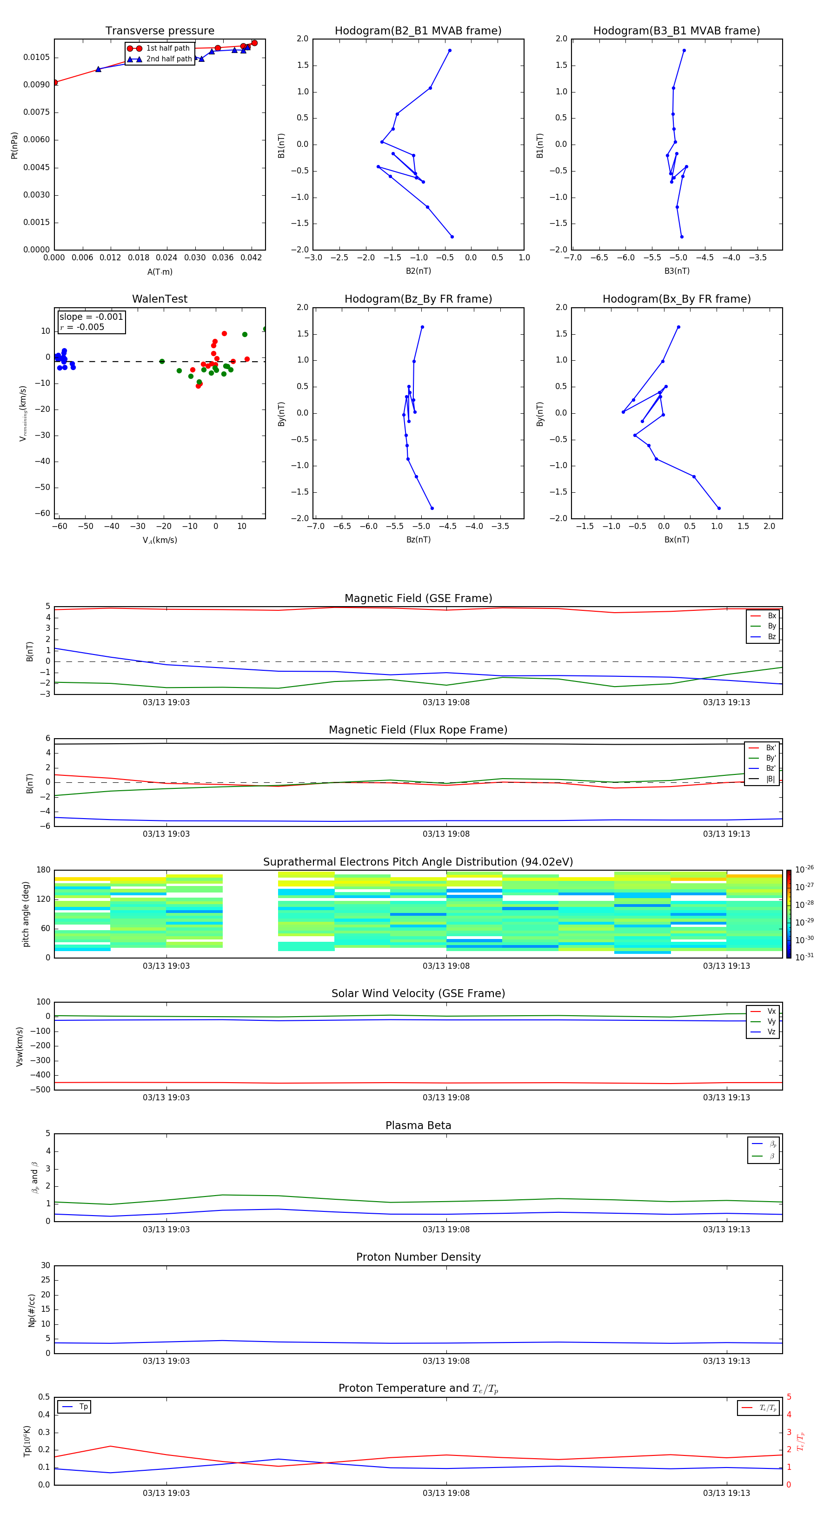837x1534 pixels.
Task: Click the bottom data point in Bx_By hodogram
Action: point(718,508)
